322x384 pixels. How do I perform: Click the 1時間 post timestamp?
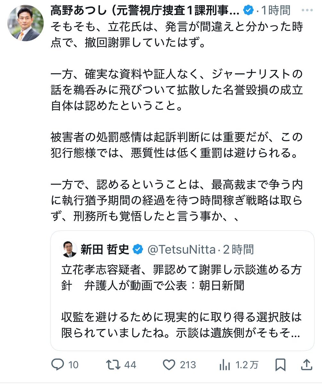pyautogui.click(x=276, y=10)
